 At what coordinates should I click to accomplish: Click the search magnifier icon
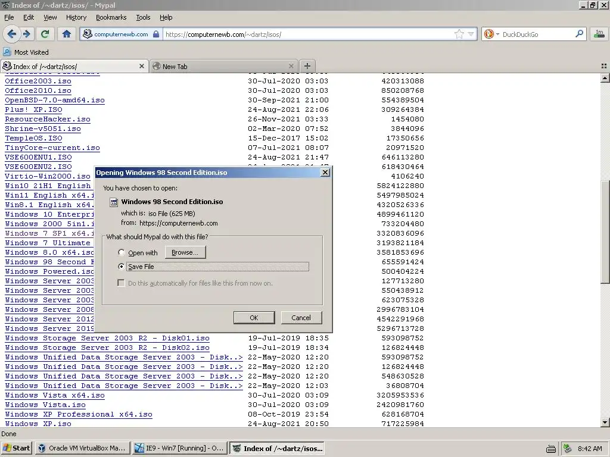579,34
